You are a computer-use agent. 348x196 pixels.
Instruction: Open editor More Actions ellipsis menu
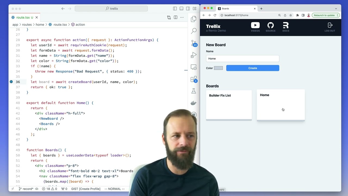pos(182,17)
